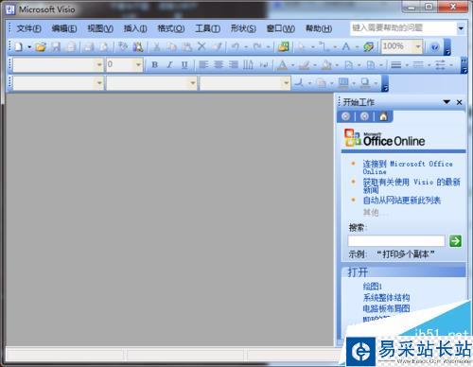This screenshot has width=473, height=367.
Task: Click the Undo arrow icon
Action: tap(236, 47)
